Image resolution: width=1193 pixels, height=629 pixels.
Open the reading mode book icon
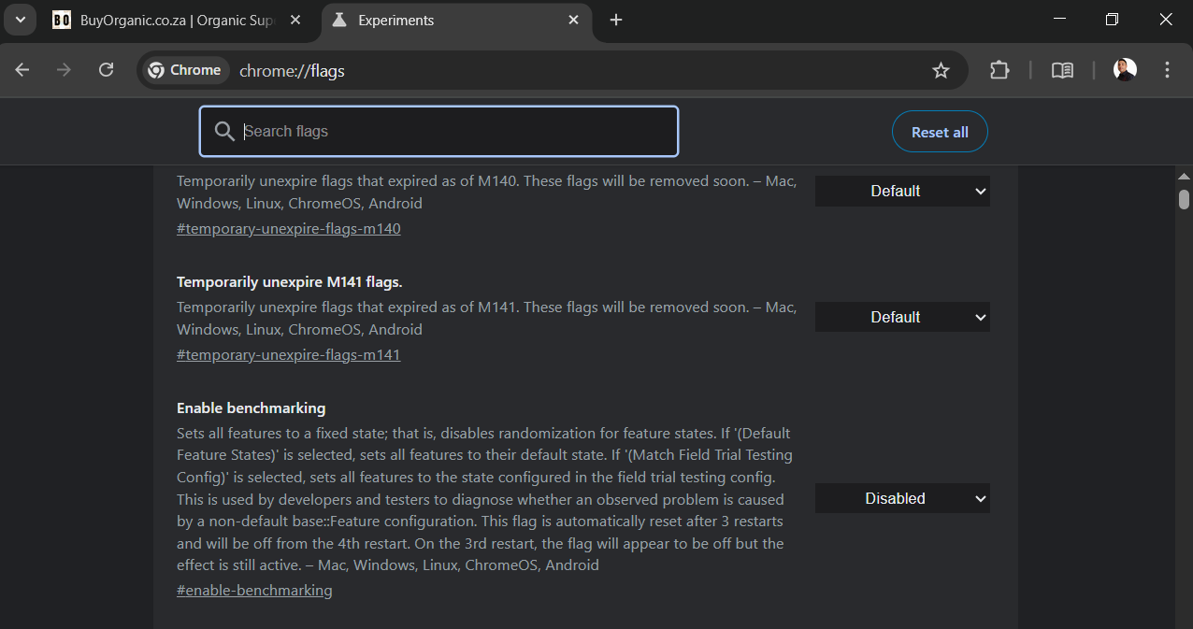pos(1062,70)
